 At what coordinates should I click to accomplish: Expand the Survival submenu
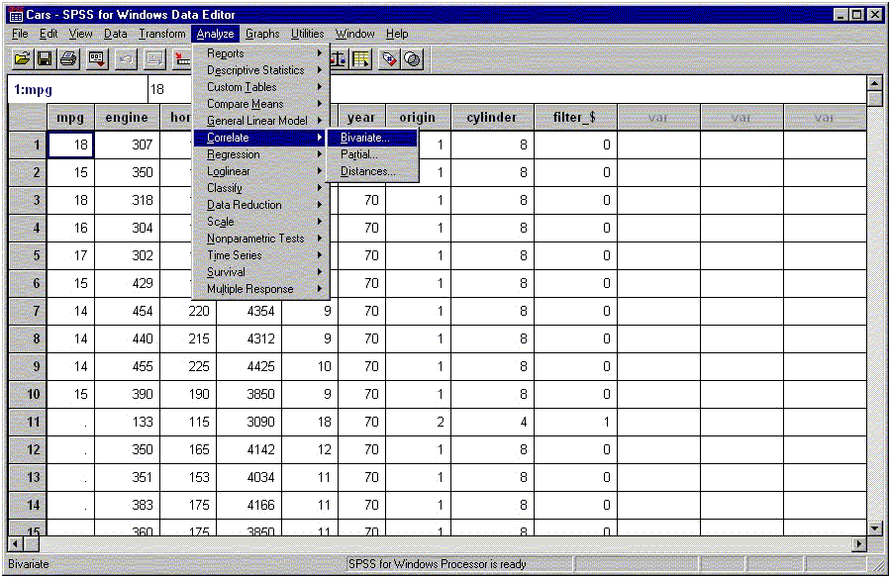pos(259,272)
